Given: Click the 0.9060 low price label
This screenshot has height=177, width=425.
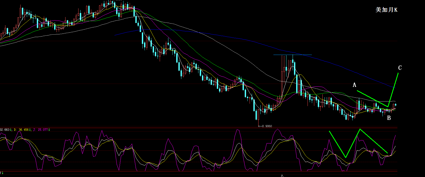Looking at the screenshot, I should point(267,126).
